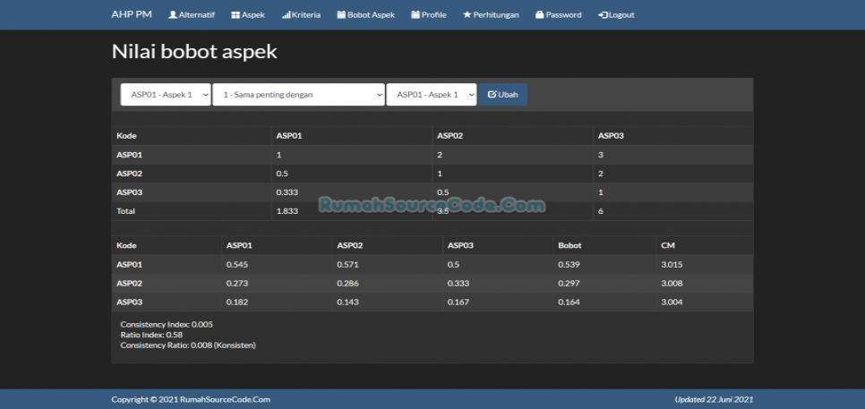Select the normalized value 0.286
Screen dimensions: 865x409
(x=348, y=284)
